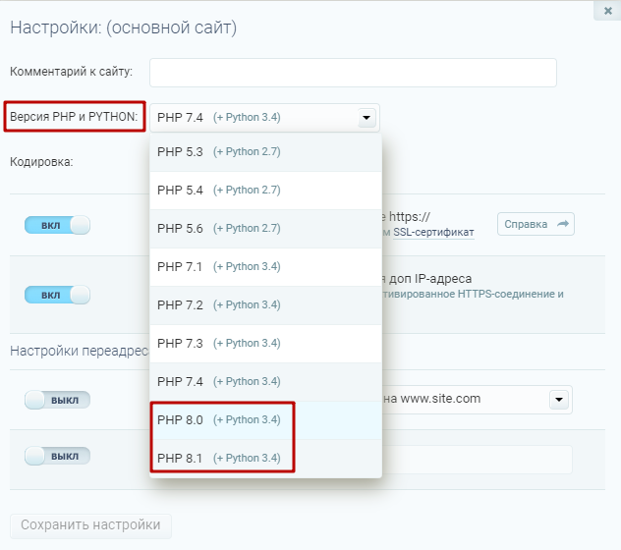Screen dimensions: 621x550
Task: Choose PHP 5.6 from the list
Action: (x=265, y=228)
